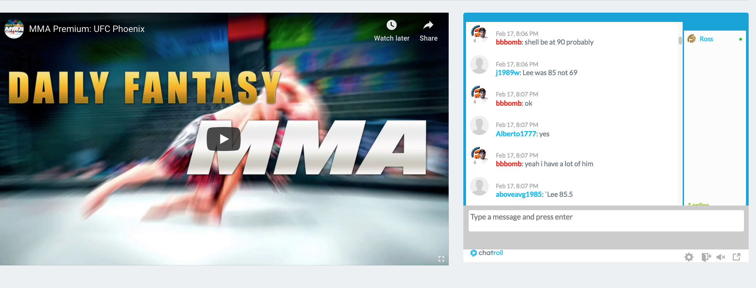Click bbbomb username on '90 probably' message
756x288 pixels.
pyautogui.click(x=509, y=42)
